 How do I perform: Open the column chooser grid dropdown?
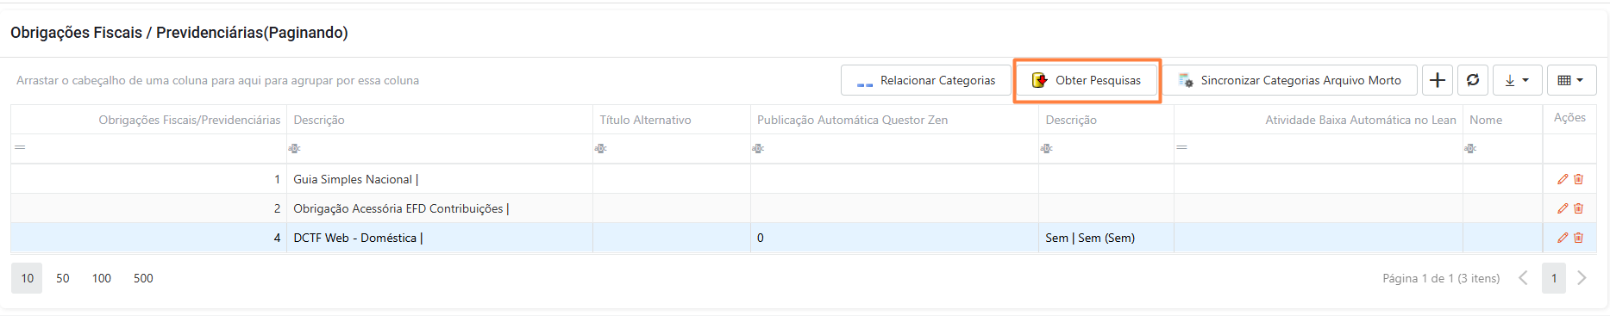pos(1571,80)
